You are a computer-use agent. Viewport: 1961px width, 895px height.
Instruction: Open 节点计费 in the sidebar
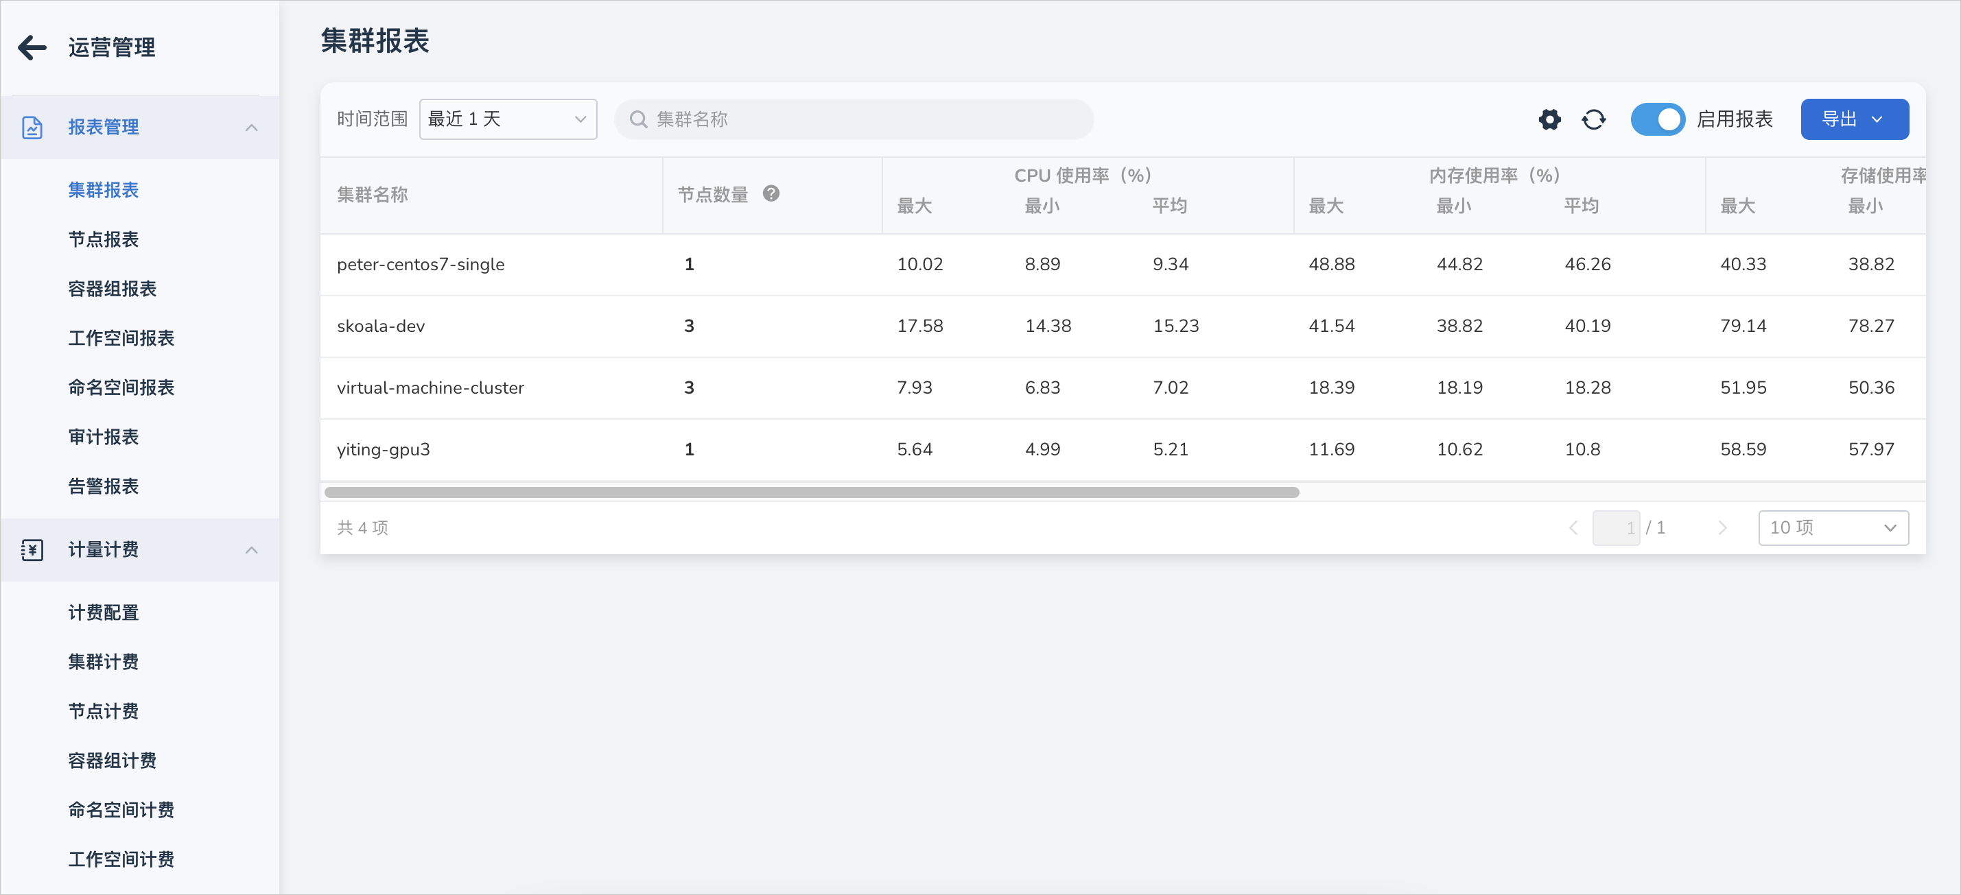104,711
